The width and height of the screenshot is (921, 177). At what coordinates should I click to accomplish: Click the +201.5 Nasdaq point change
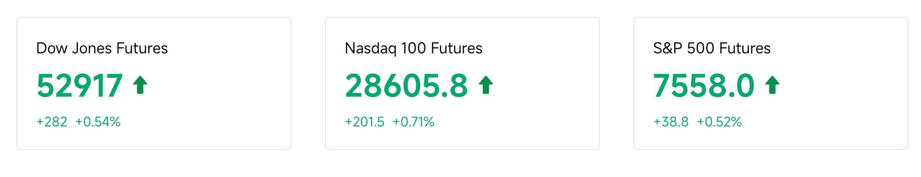pos(365,122)
